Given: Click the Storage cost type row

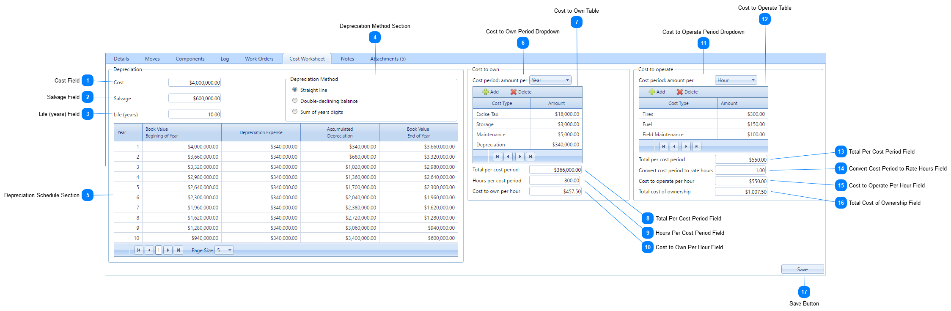Looking at the screenshot, I should [x=527, y=124].
